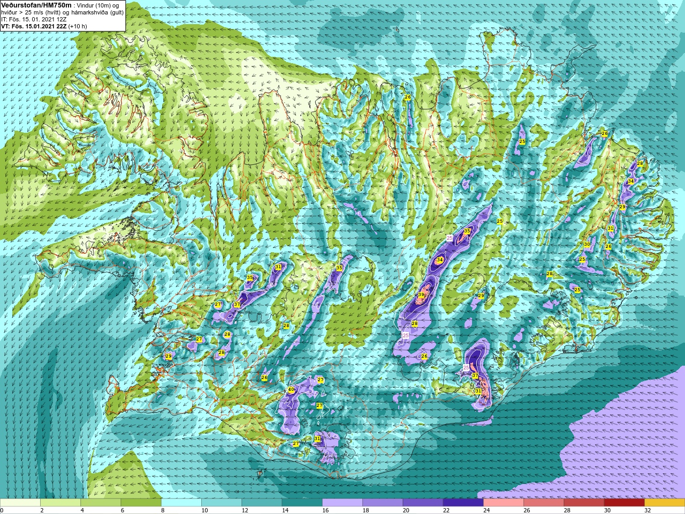The width and height of the screenshot is (685, 514).
Task: Click the orange above-32 m/s legend swatch
Action: point(665,503)
